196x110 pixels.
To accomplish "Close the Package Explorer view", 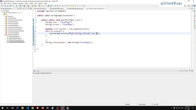I will tap(13, 9).
